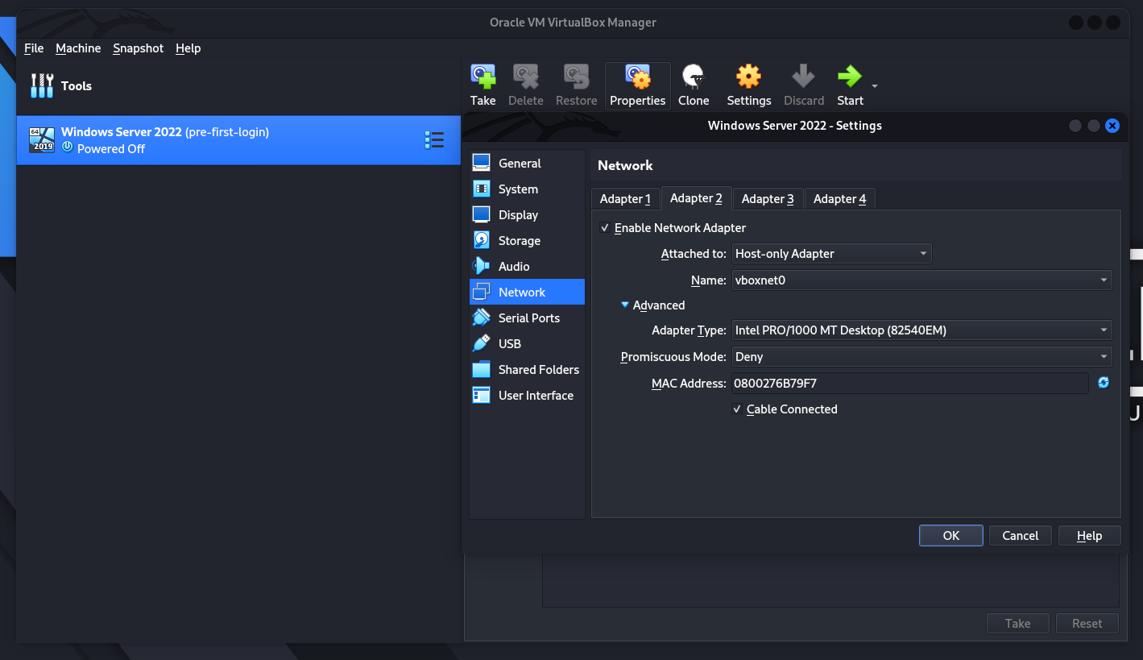Close the Settings dialog window

click(1112, 126)
